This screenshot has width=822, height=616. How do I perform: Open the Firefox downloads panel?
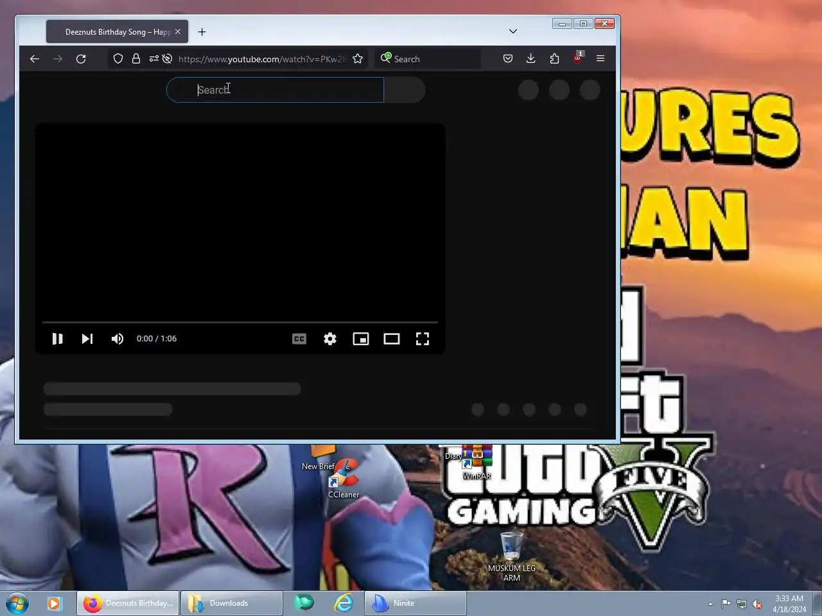(x=531, y=58)
